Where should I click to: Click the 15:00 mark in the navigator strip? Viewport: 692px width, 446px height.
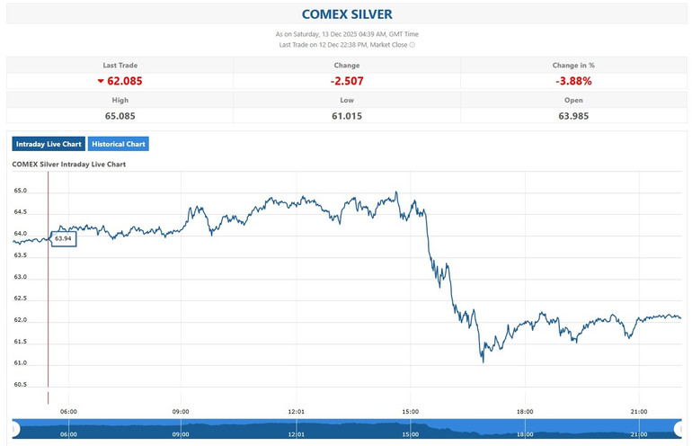(410, 433)
